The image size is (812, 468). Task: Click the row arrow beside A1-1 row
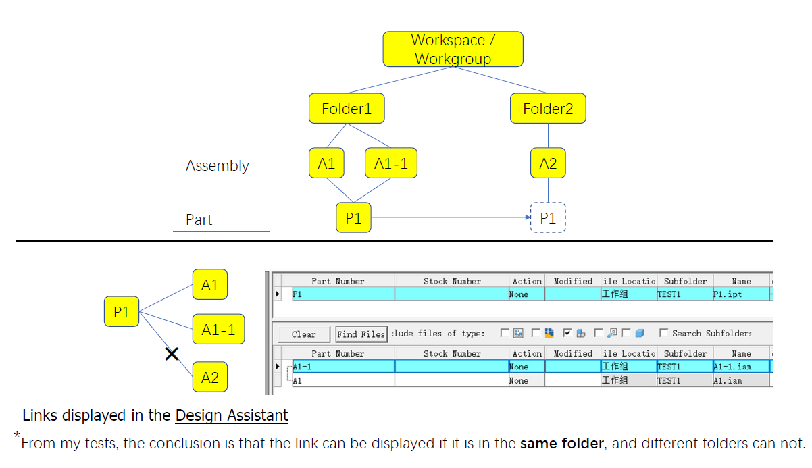[x=278, y=367]
